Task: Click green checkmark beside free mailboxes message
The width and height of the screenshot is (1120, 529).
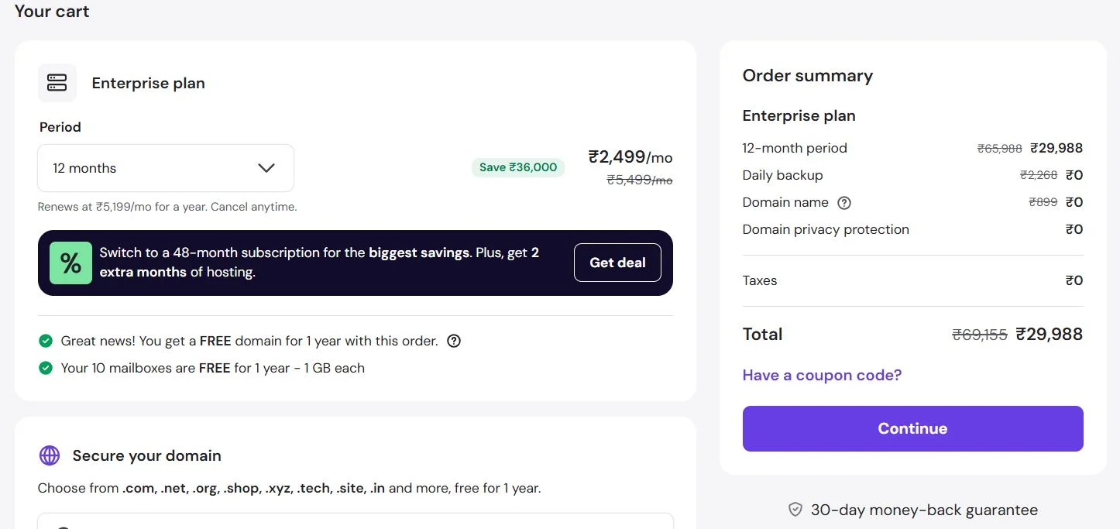Action: click(x=46, y=368)
